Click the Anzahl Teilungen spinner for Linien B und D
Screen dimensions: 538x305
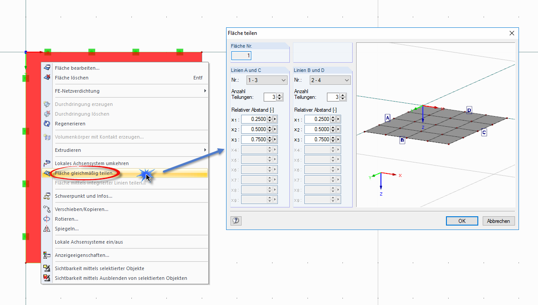click(x=343, y=97)
